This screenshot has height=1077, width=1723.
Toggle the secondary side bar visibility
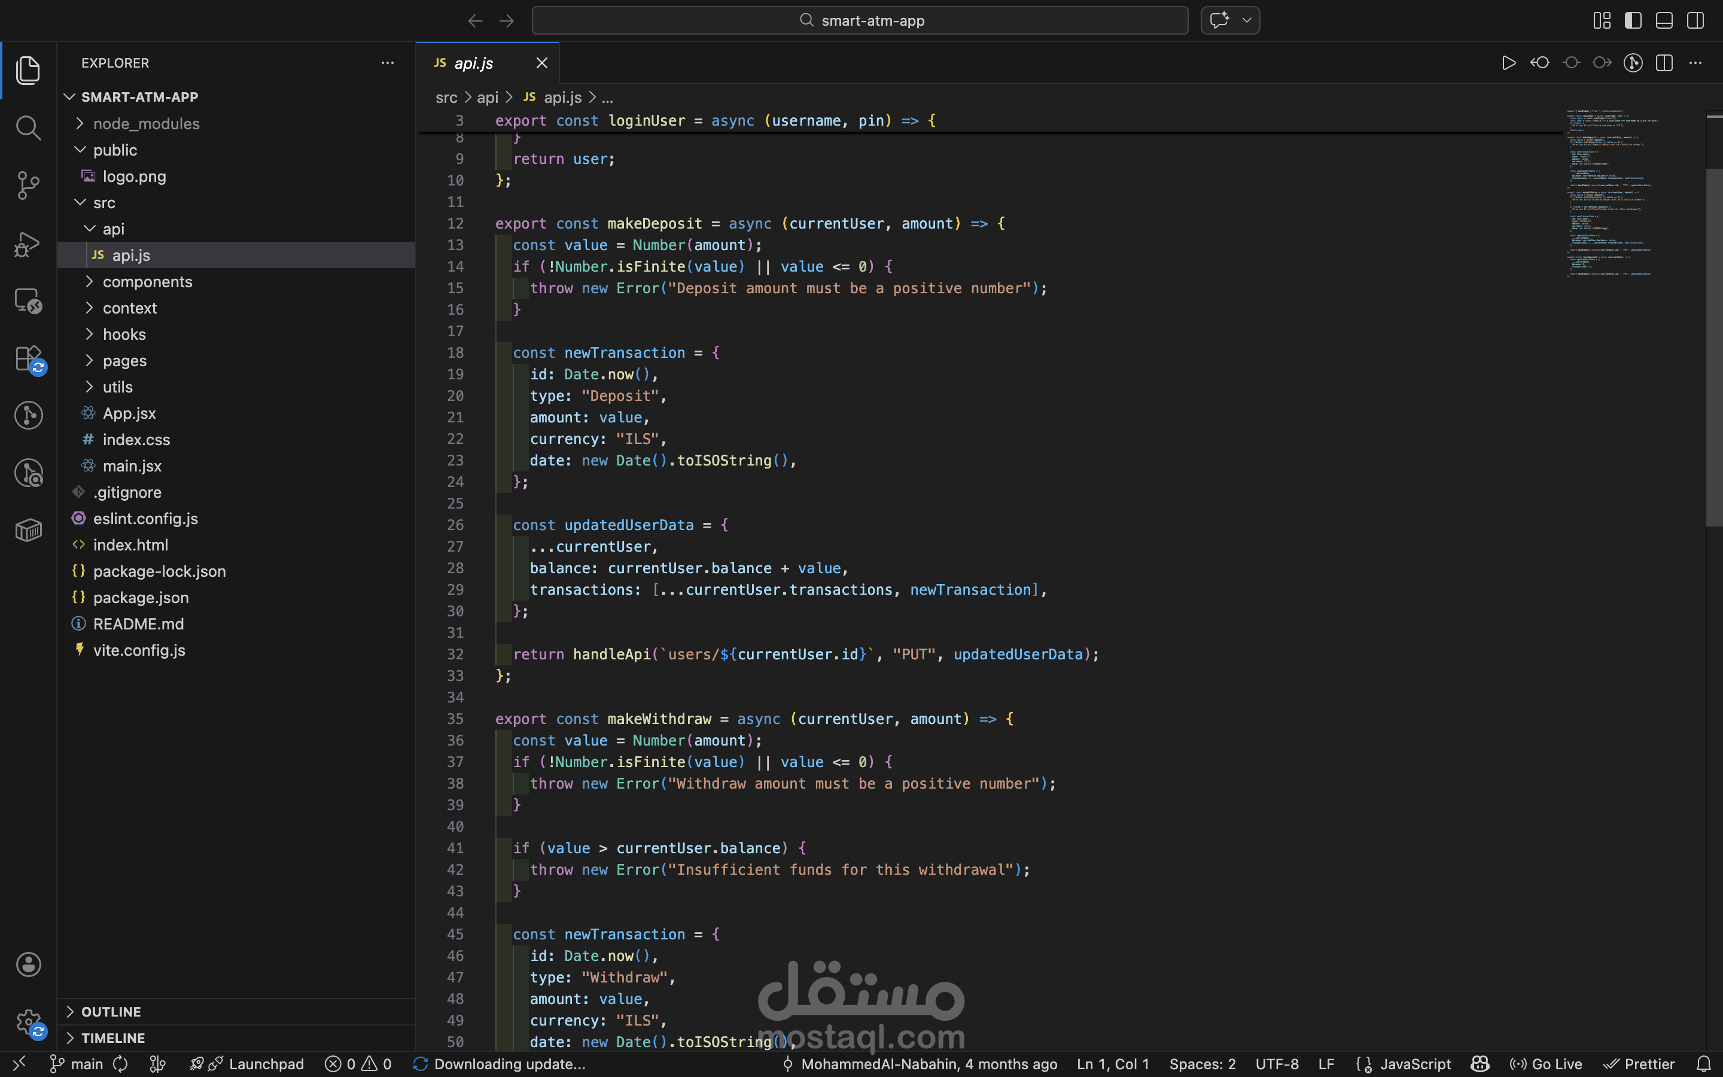click(1695, 21)
